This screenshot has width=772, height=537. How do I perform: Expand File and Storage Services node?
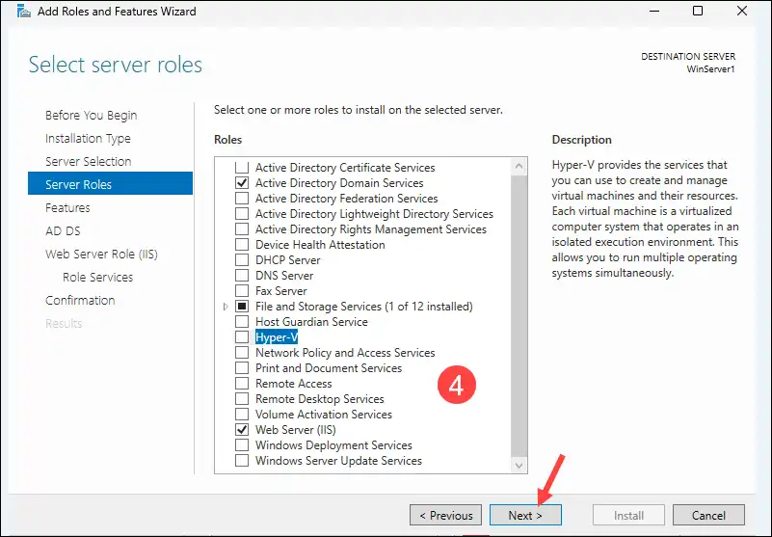coord(226,307)
